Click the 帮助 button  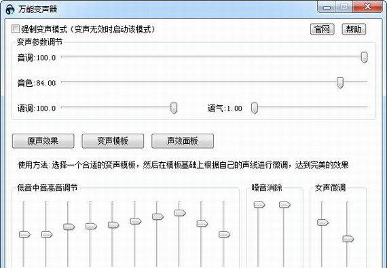click(354, 29)
